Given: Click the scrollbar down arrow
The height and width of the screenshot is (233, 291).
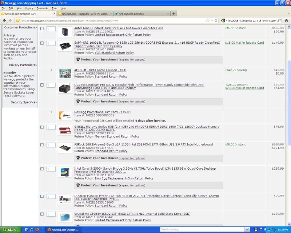Looking at the screenshot, I should [289, 224].
